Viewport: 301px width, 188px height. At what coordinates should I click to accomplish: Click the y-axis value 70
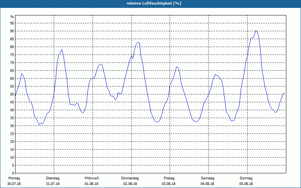(x=12, y=63)
